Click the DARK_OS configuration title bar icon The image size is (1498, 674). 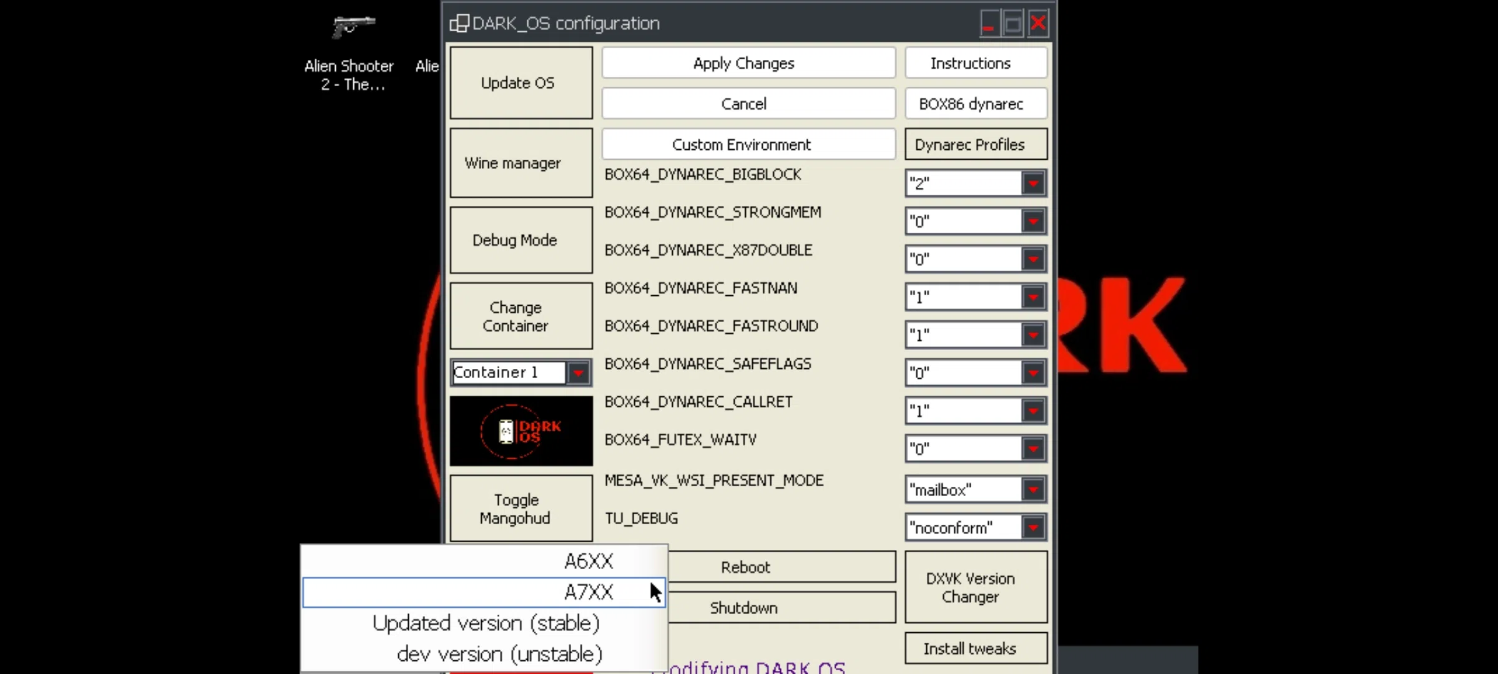coord(459,24)
